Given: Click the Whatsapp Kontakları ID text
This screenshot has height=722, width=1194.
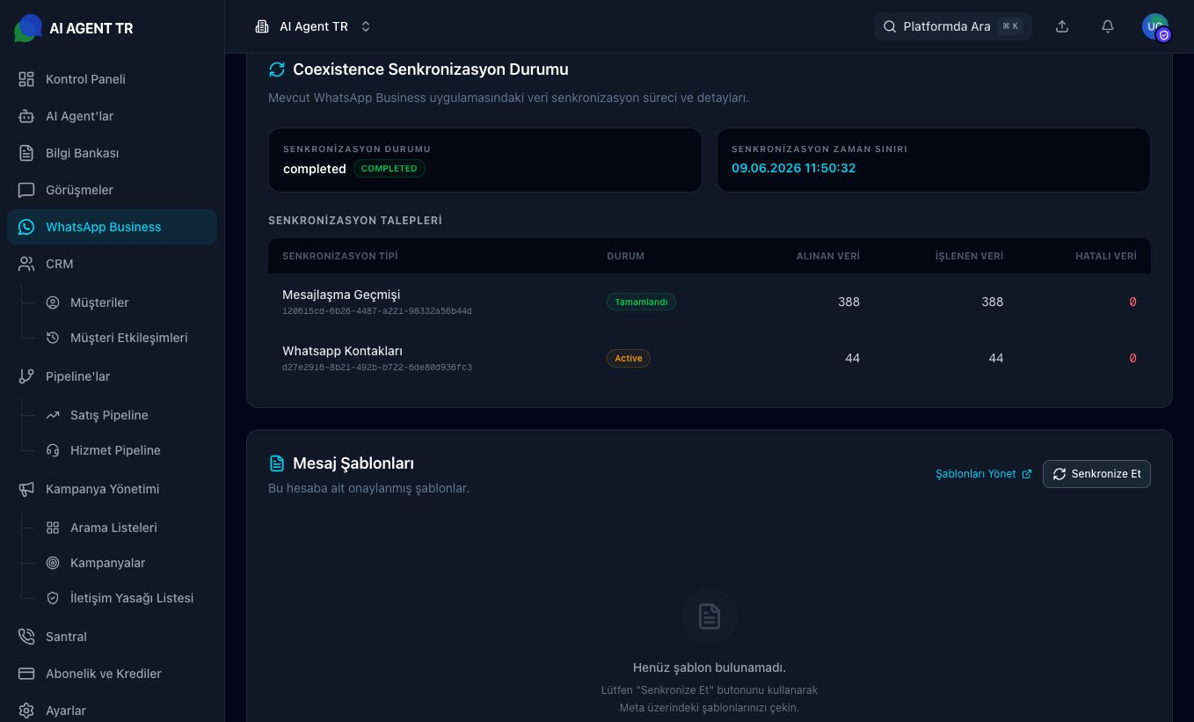Looking at the screenshot, I should point(377,368).
